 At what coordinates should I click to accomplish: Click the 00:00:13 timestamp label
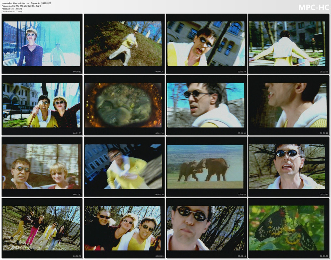click(77, 72)
